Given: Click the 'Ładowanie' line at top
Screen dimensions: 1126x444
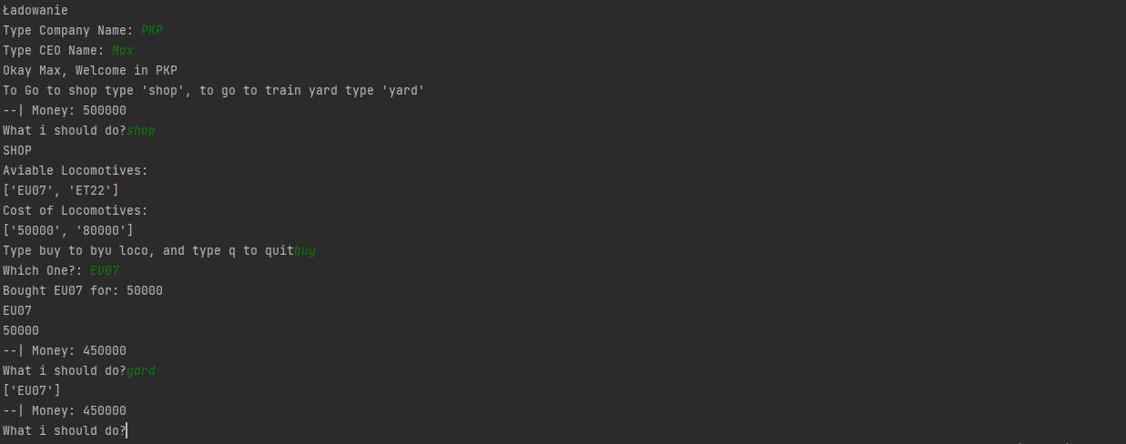Looking at the screenshot, I should point(36,10).
